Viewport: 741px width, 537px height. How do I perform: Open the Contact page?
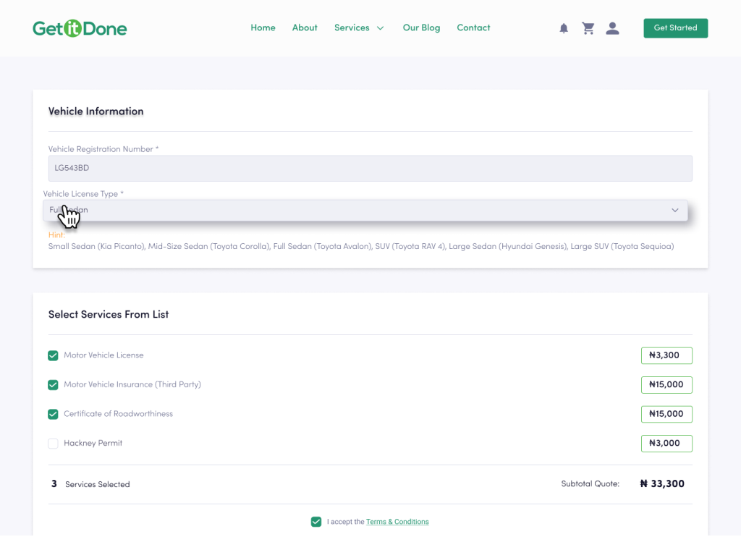pos(473,28)
